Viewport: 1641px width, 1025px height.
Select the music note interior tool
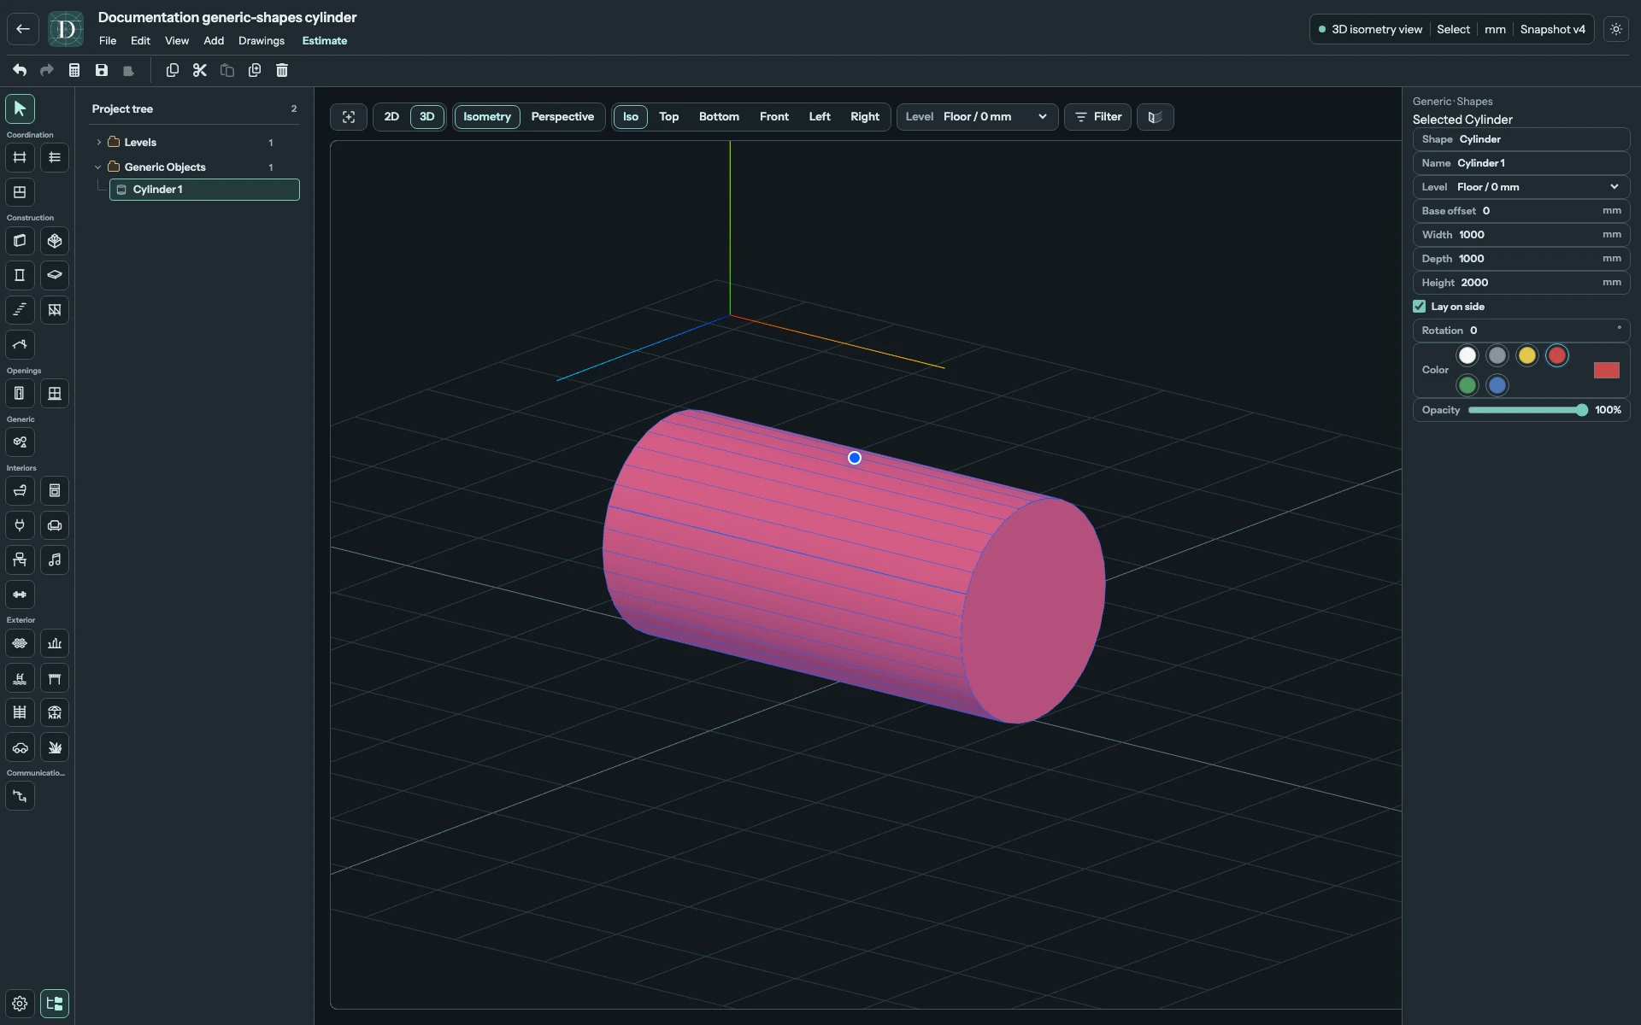[55, 560]
